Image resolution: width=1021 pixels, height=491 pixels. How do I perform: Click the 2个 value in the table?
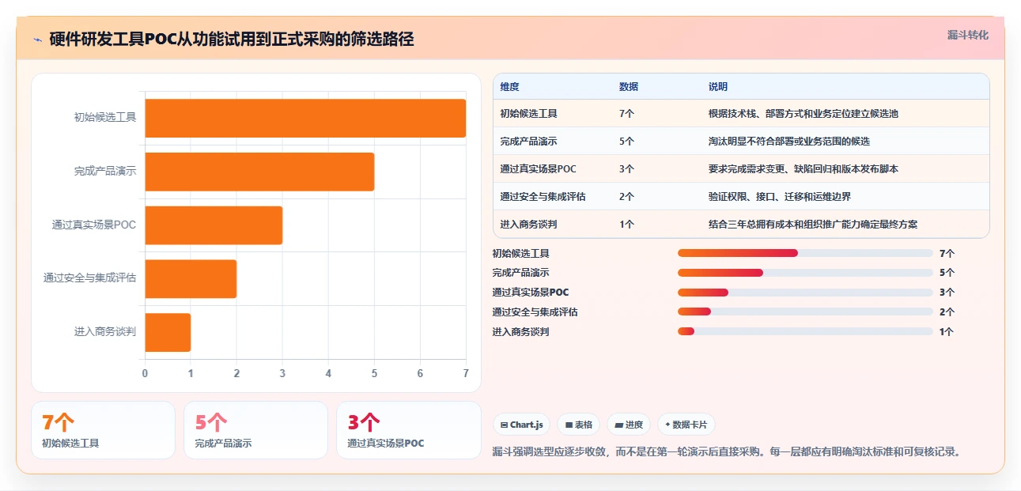(627, 197)
